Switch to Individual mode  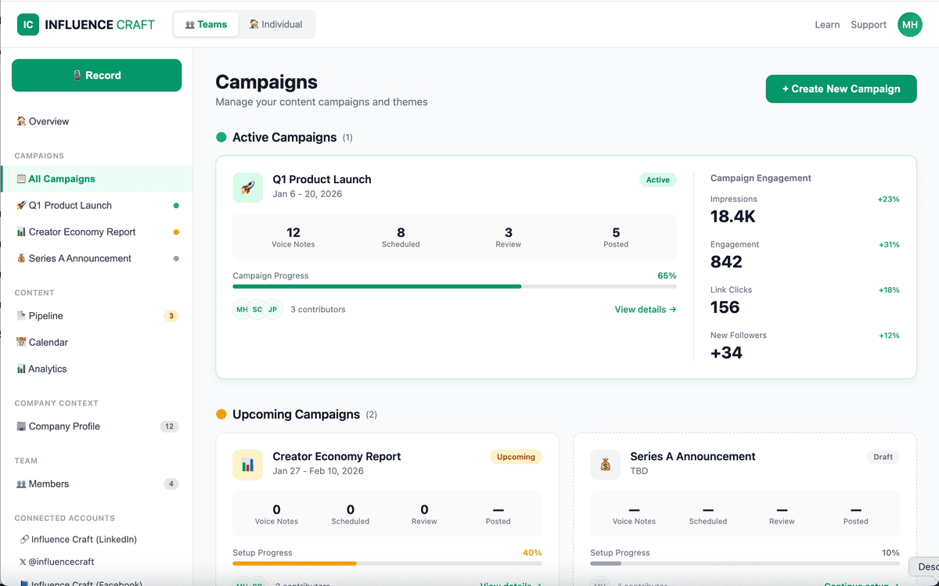(x=275, y=24)
